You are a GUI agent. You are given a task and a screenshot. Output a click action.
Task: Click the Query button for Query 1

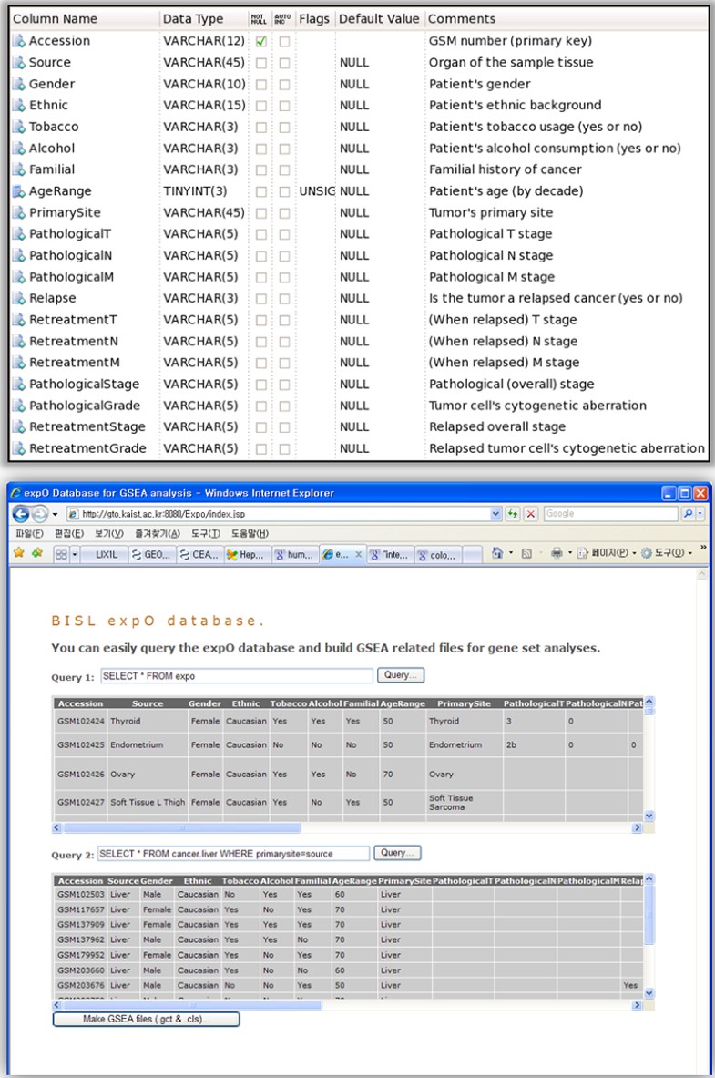pos(401,675)
